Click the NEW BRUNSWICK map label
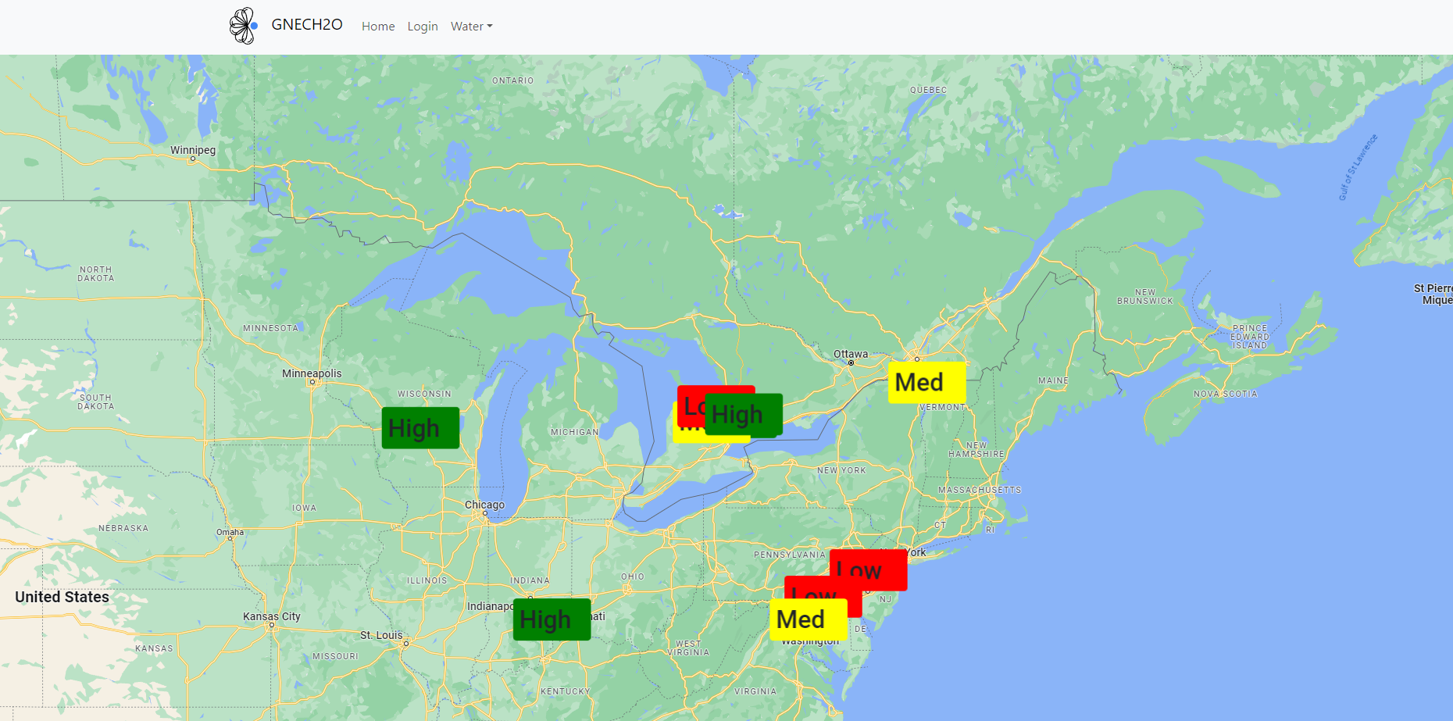The image size is (1453, 721). tap(1145, 296)
